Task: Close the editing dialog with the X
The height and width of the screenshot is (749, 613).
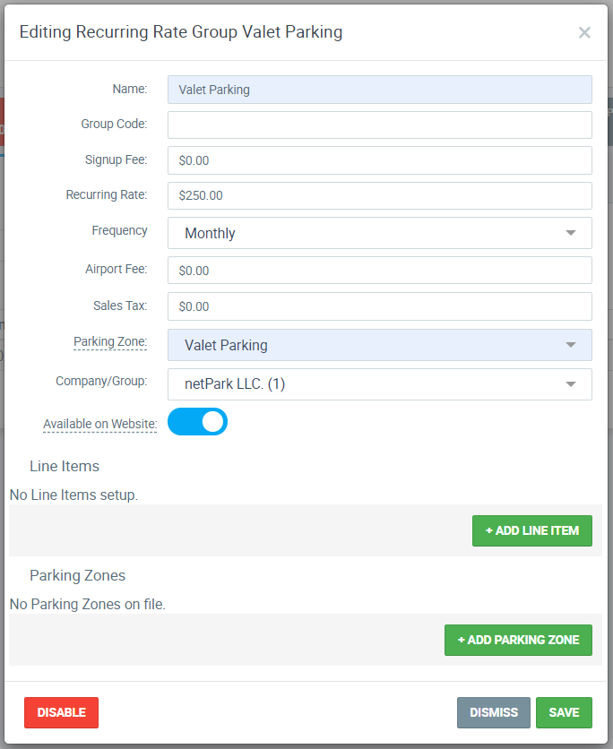Action: point(584,32)
